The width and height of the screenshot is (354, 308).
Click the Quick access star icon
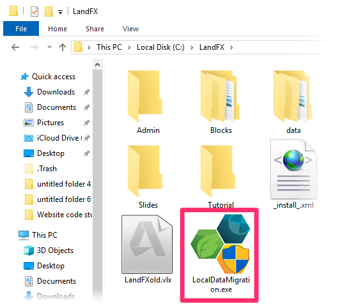pyautogui.click(x=24, y=77)
